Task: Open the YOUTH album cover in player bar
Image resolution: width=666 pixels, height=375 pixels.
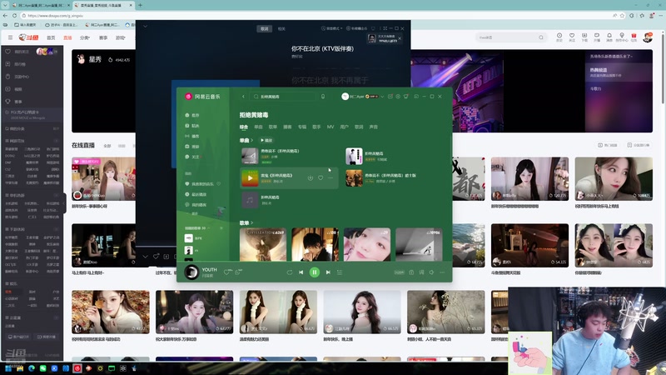Action: click(191, 272)
